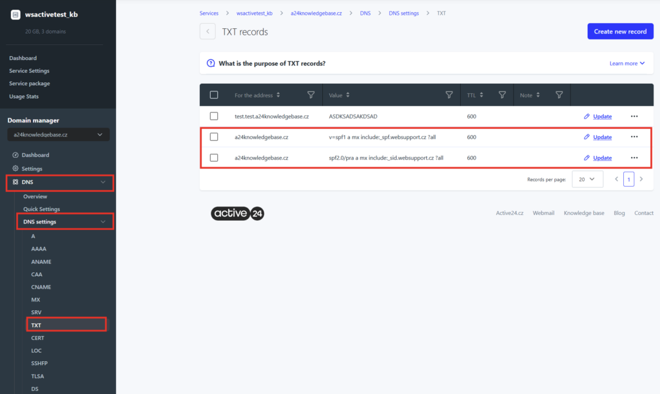660x394 pixels.
Task: Open the MX records page
Action: tap(36, 300)
